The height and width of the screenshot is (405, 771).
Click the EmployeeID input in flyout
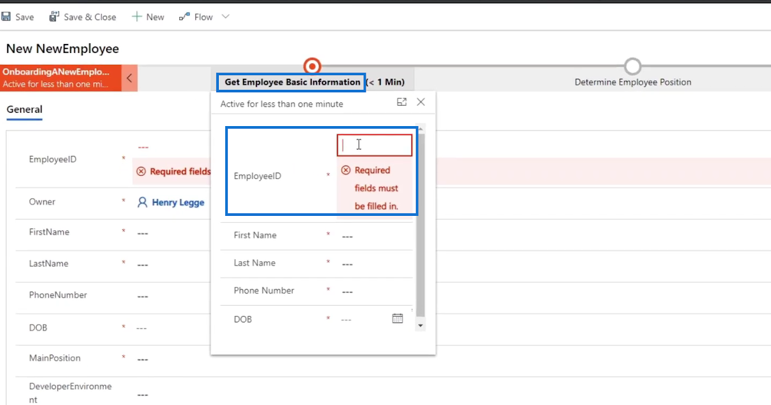pyautogui.click(x=375, y=145)
